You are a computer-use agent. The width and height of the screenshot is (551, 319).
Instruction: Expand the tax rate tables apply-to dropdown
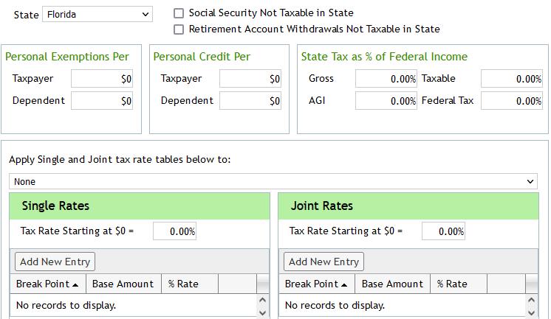pos(273,181)
